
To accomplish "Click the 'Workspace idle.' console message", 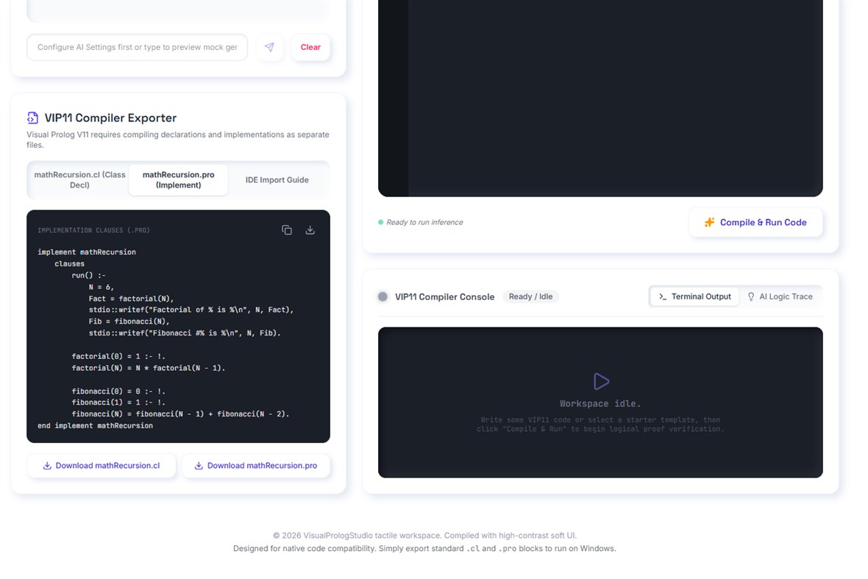I will pos(600,403).
